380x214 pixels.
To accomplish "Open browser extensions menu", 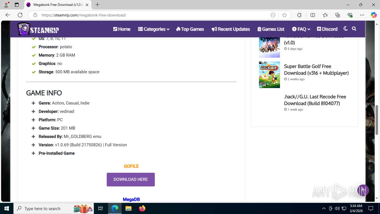I will pyautogui.click(x=299, y=15).
